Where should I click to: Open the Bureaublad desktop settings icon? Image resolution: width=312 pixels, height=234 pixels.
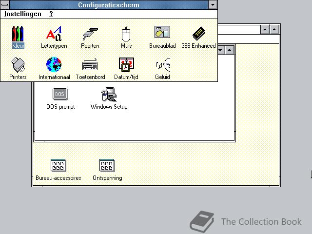point(162,32)
